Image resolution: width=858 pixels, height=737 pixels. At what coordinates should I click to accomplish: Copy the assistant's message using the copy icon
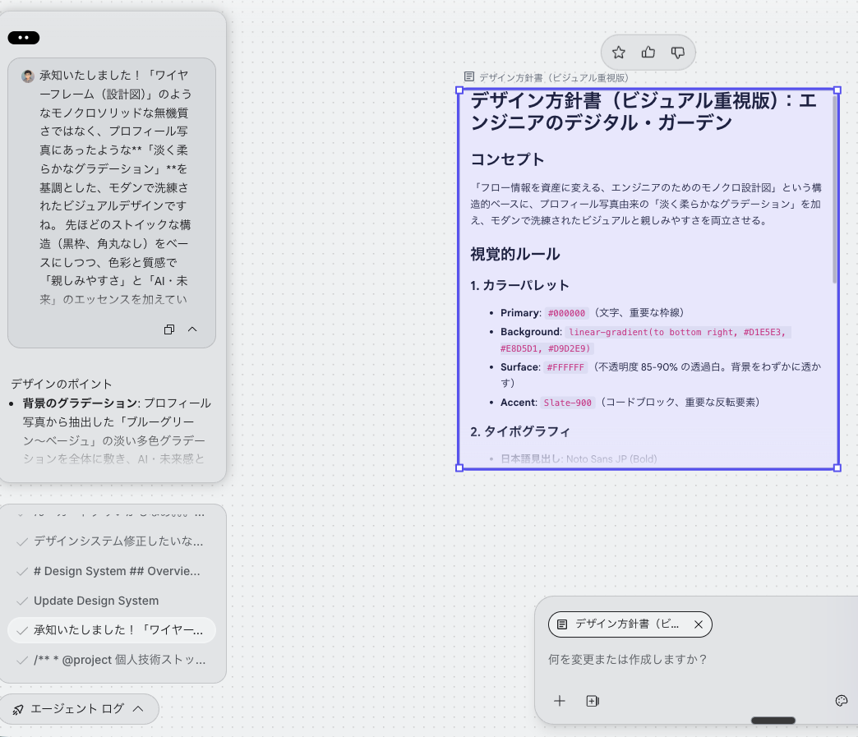(169, 329)
